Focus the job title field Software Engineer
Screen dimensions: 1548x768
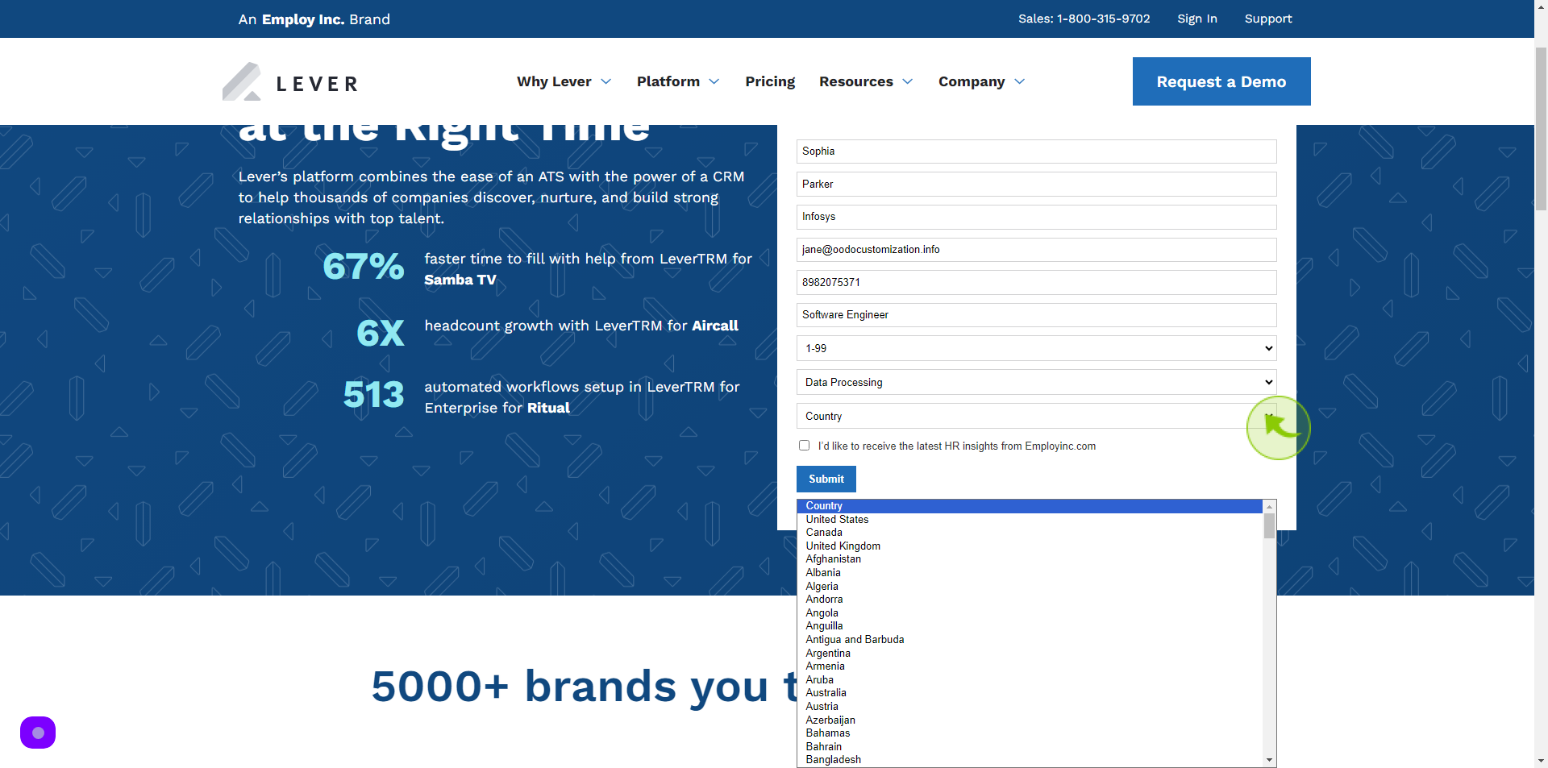(1036, 315)
